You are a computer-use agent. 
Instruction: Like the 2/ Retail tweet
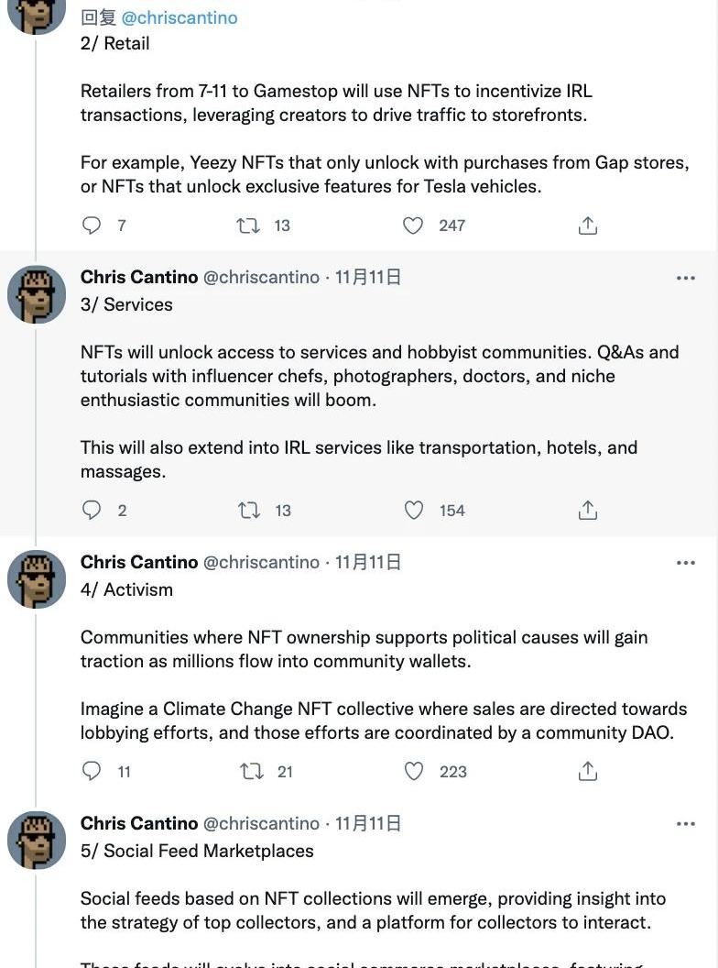[414, 225]
